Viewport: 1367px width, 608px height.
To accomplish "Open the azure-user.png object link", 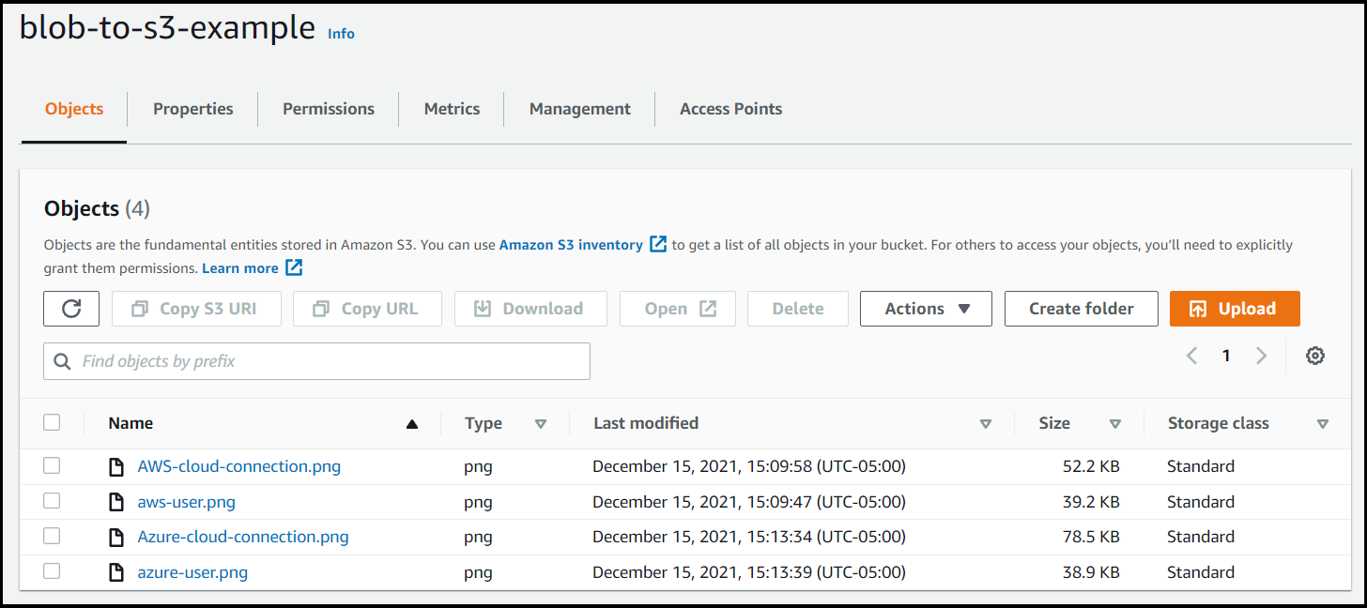I will pos(192,572).
